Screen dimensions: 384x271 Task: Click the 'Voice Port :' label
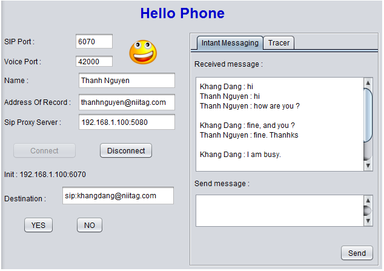point(23,61)
